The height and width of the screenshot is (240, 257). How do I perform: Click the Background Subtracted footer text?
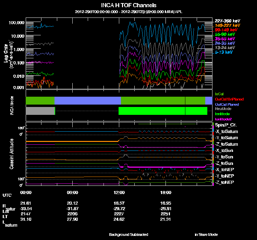(x=128, y=235)
